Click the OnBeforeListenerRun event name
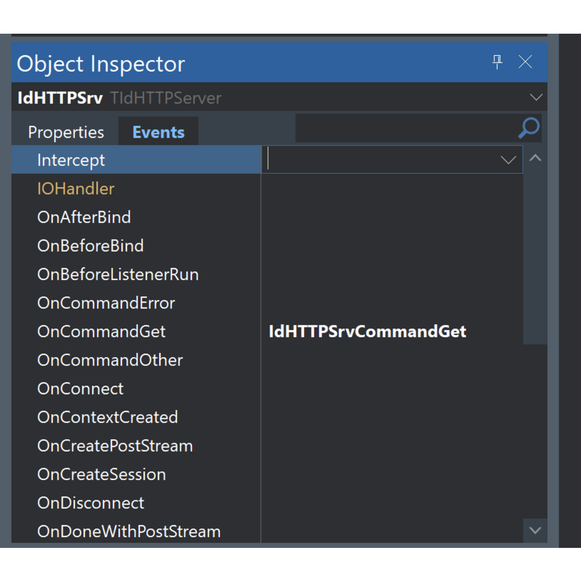 (x=118, y=275)
